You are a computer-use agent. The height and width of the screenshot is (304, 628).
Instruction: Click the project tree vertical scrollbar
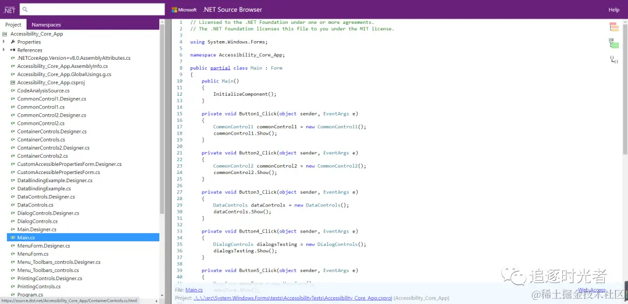(162, 120)
